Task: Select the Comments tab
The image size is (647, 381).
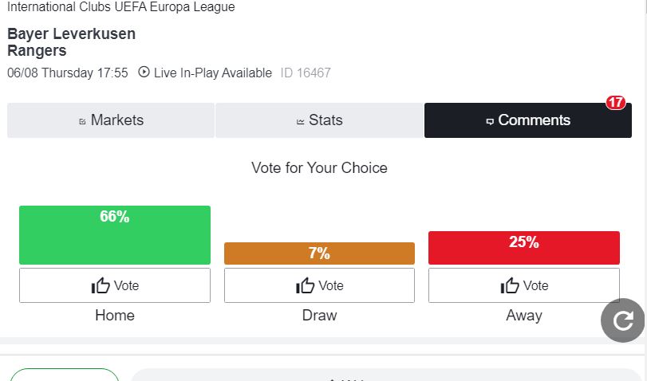Action: pos(528,120)
